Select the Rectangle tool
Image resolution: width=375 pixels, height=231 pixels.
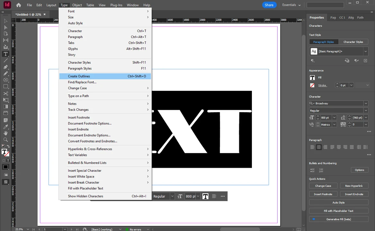[5, 87]
